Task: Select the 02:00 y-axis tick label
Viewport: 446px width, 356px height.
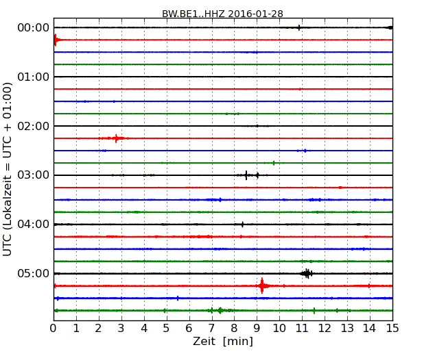Action: [x=34, y=126]
